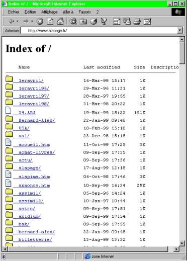This screenshot has width=187, height=261.
Task: Go back with the Back arrow button
Action: click(12, 22)
